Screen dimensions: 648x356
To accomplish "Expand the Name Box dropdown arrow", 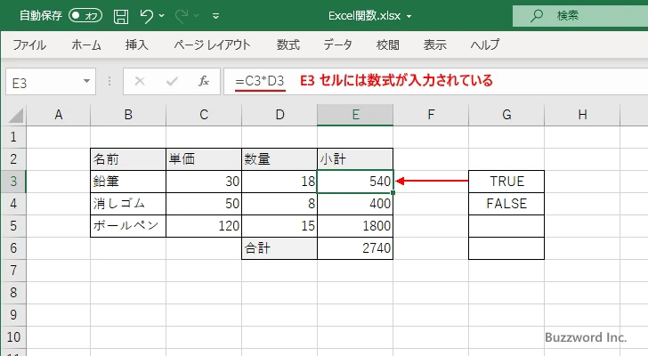I will point(87,81).
